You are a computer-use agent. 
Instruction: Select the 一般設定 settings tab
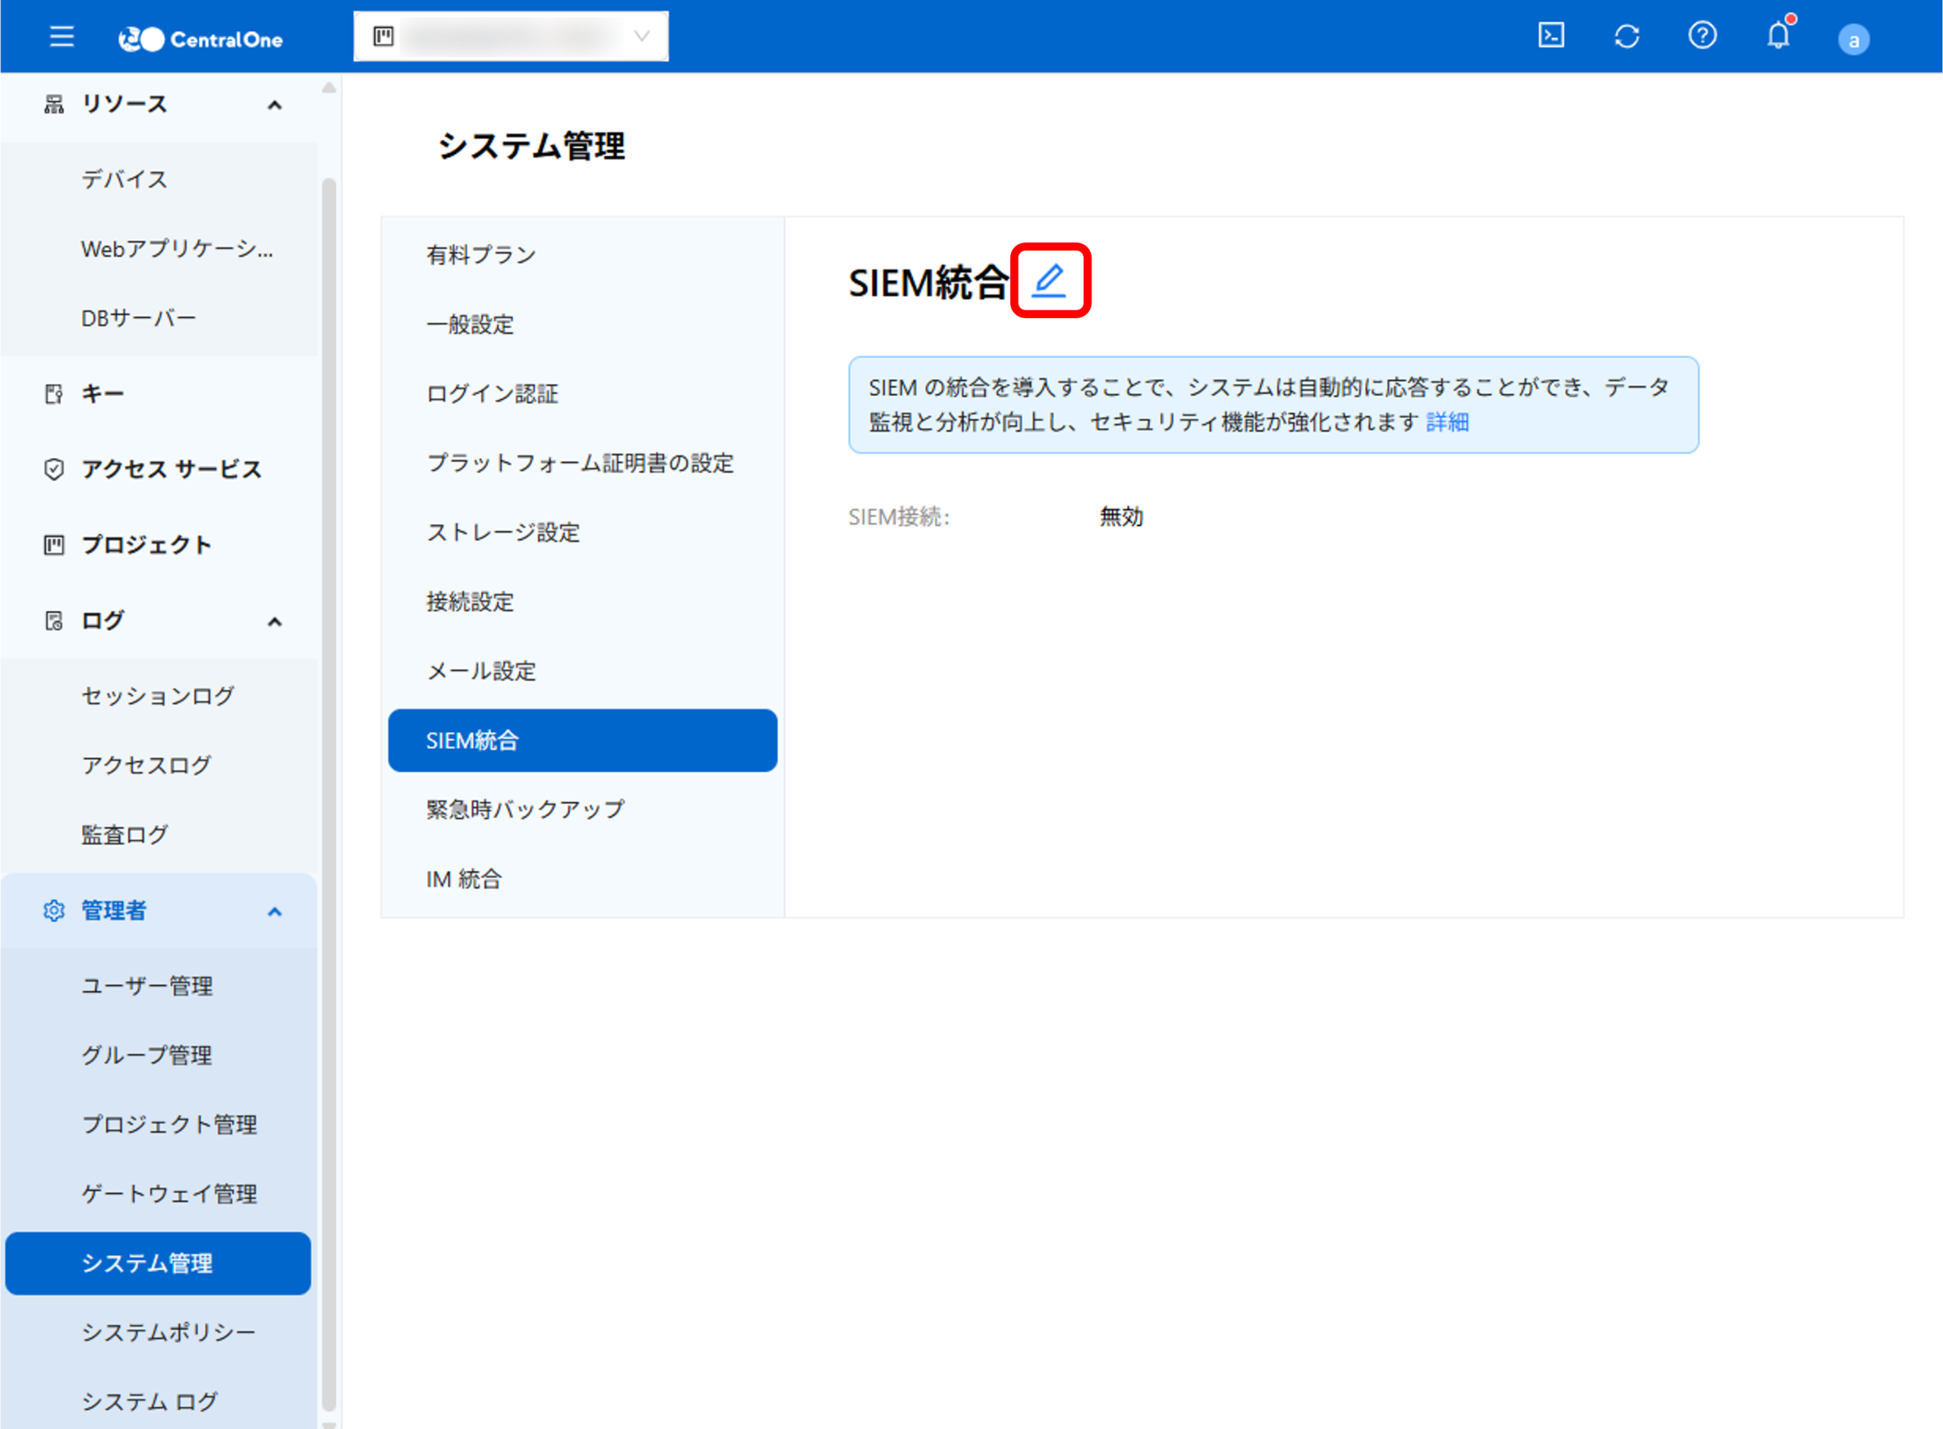point(470,324)
